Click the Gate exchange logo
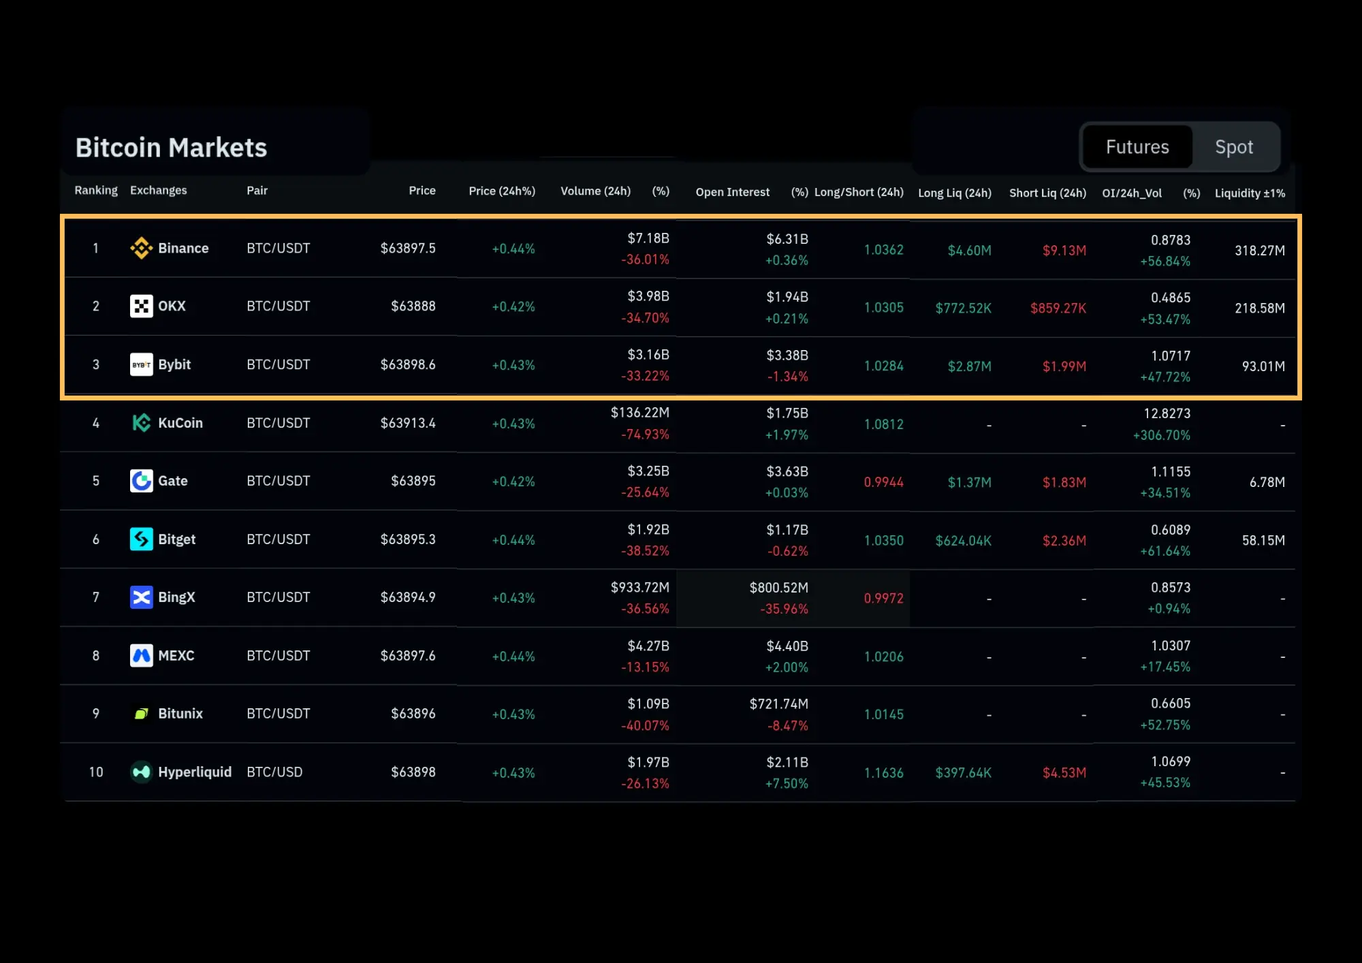1362x963 pixels. [141, 481]
